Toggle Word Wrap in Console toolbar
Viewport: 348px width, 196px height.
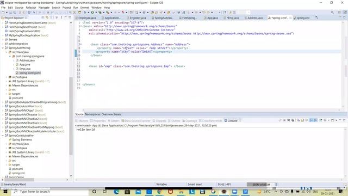307,120
